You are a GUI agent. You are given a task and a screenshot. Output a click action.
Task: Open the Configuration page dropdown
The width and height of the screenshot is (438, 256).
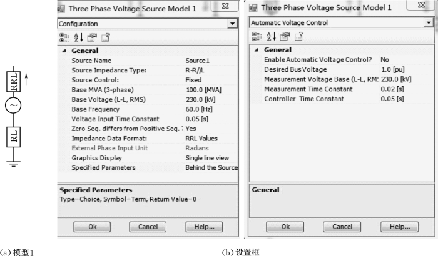pos(233,23)
